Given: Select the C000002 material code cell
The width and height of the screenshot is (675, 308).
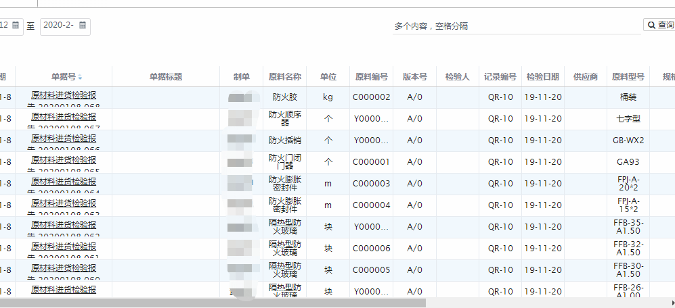Looking at the screenshot, I should point(371,97).
